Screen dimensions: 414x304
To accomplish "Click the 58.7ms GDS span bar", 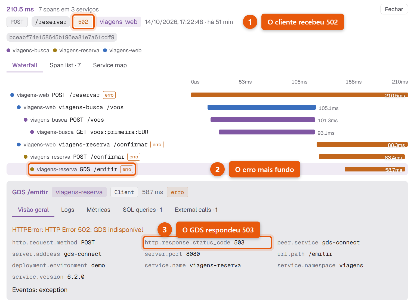I will (x=375, y=169).
